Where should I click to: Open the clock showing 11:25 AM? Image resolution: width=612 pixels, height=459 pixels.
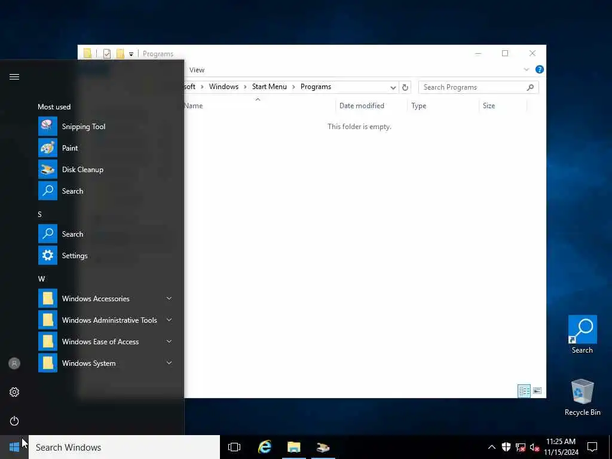[561, 447]
